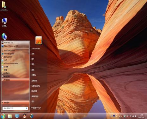Click the 关机 shutdown button
The height and width of the screenshot is (119, 147).
tap(34, 108)
